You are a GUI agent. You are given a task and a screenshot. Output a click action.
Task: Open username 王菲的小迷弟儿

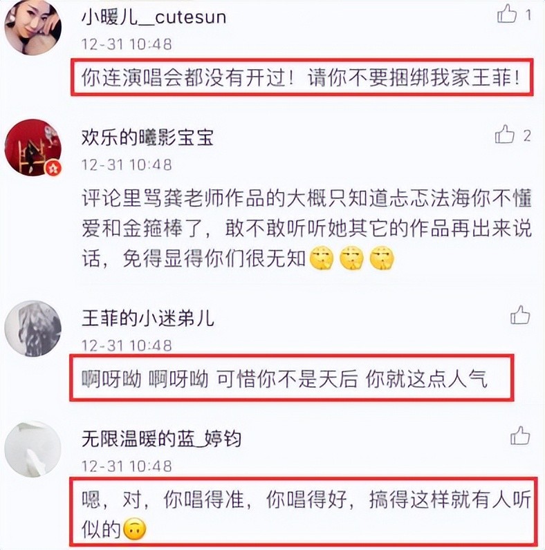[148, 319]
